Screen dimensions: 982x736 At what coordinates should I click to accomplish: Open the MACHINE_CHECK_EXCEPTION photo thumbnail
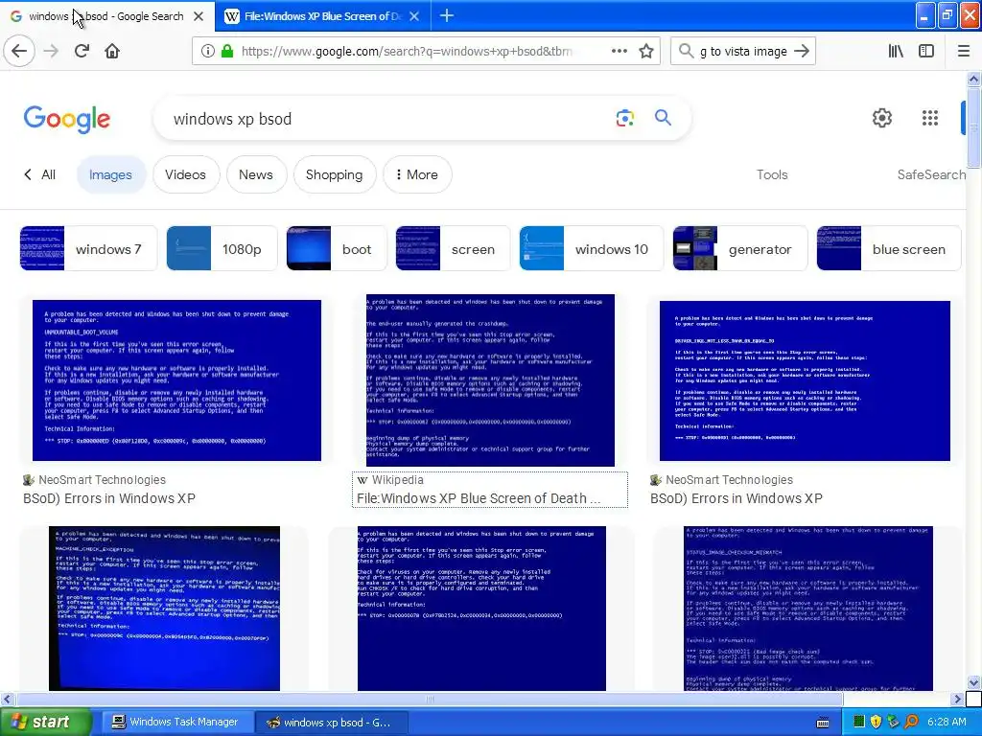coord(164,609)
